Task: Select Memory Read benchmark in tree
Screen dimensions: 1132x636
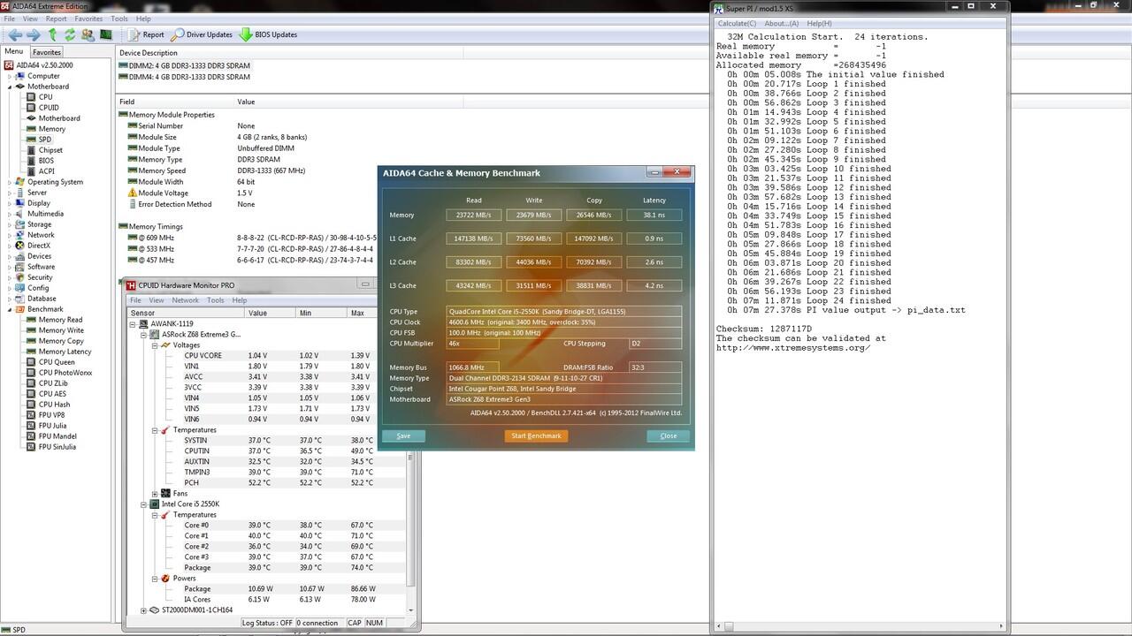Action: (54, 320)
